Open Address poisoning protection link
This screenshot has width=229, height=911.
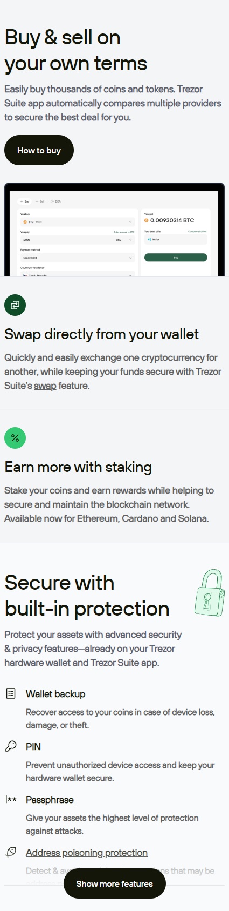click(87, 853)
